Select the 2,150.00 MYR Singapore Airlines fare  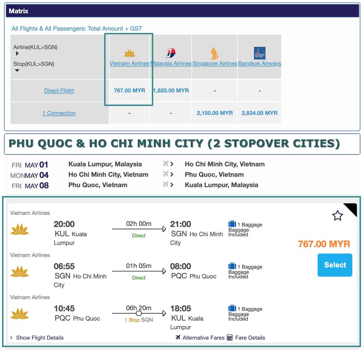[x=215, y=113]
